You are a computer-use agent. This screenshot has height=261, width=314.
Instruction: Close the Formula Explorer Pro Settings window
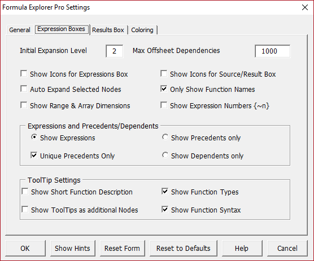point(305,7)
